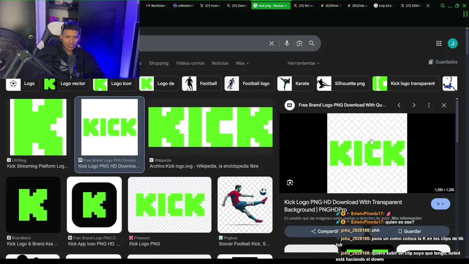The height and width of the screenshot is (264, 469).
Task: Open link Archivo:Kick logo.svg Wikipedia
Action: coord(204,166)
